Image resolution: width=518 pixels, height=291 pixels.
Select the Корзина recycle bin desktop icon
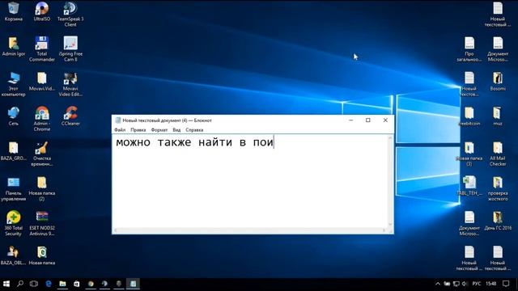click(x=14, y=11)
